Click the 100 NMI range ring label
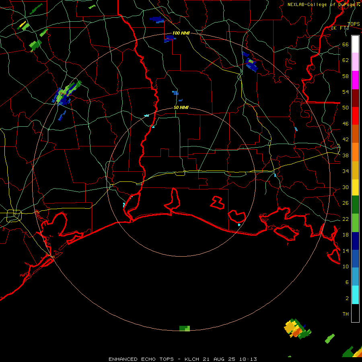 click(181, 33)
